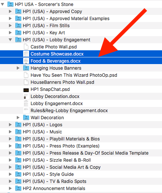Screen dimensions: 162x193
Task: Click the Music folder icon
Action: click(x=18, y=132)
